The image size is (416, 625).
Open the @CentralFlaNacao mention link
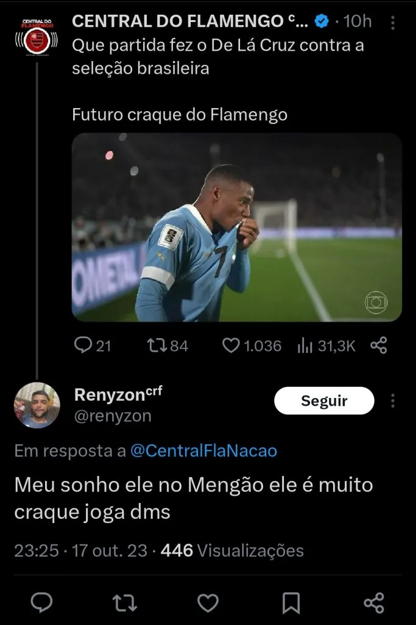203,451
